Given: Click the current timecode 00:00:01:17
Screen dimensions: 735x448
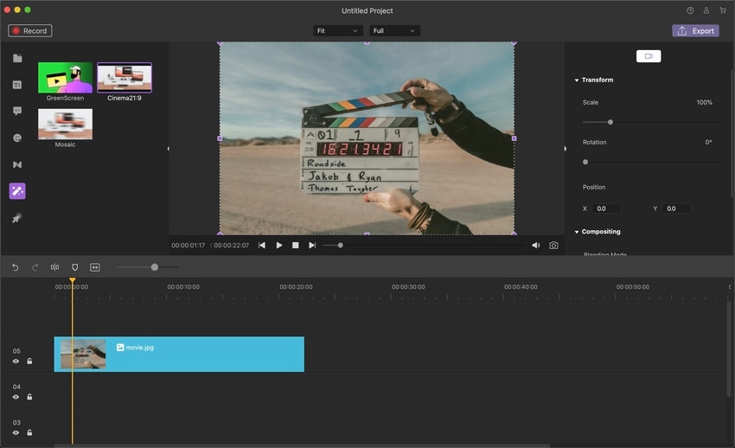Looking at the screenshot, I should click(x=188, y=245).
